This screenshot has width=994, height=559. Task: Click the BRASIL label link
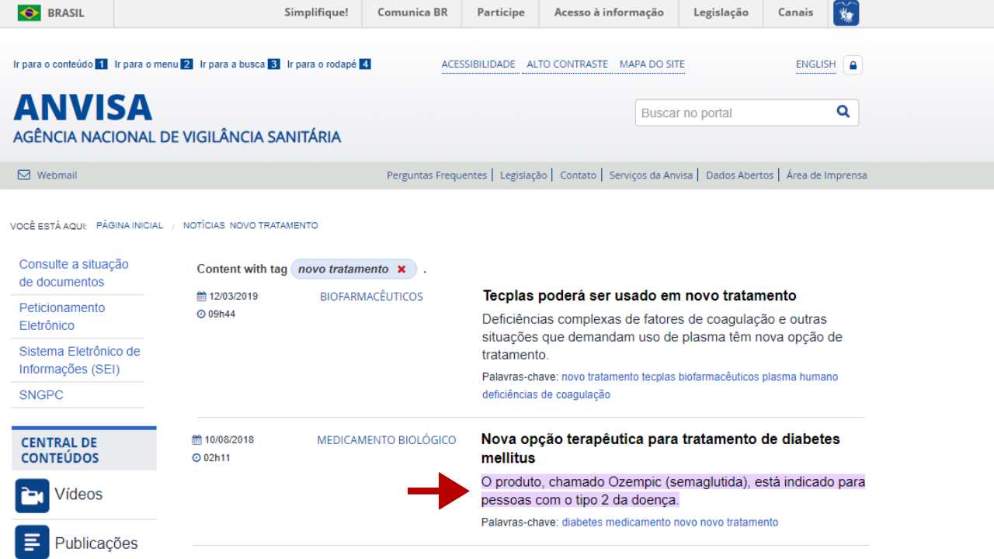(66, 12)
